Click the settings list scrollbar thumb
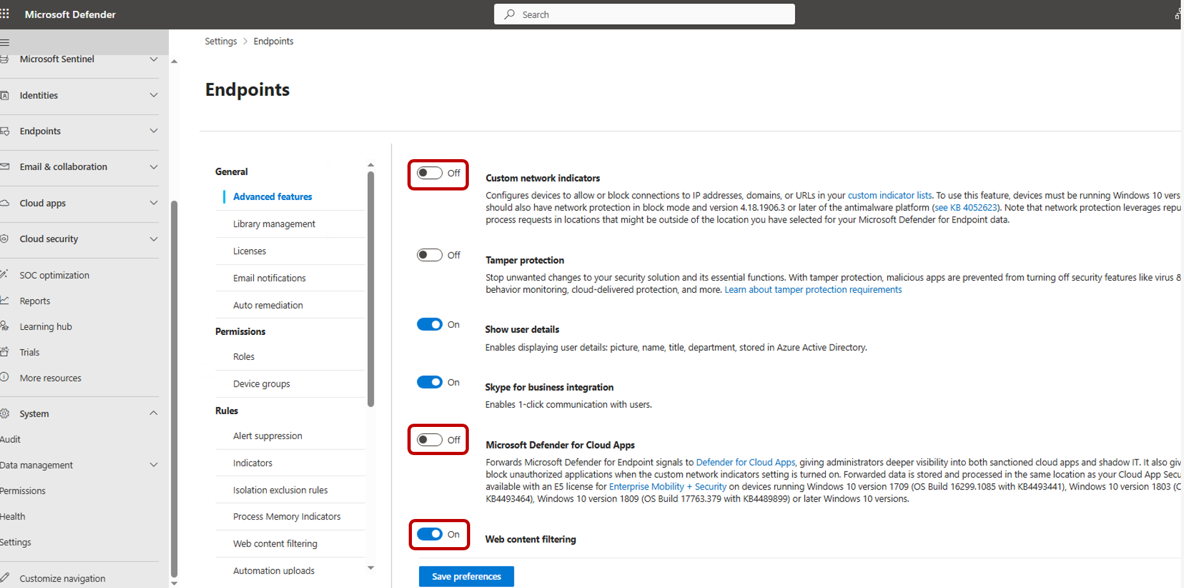The width and height of the screenshot is (1184, 588). [370, 289]
